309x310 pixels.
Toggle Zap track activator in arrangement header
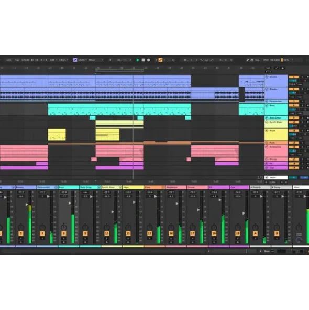(294, 168)
